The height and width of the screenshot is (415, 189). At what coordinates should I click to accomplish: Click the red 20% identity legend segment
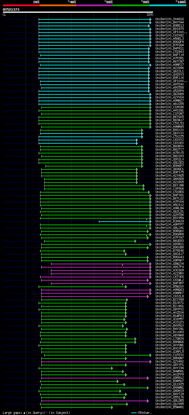21,5
